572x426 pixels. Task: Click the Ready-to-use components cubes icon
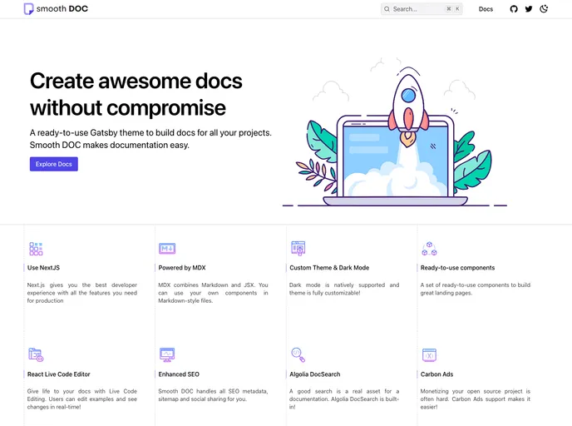[x=429, y=249]
